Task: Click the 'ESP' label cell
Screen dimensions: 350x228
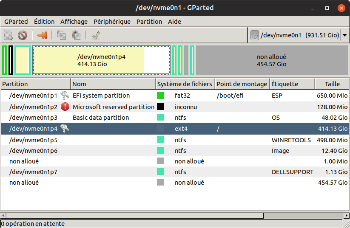Action: click(x=277, y=96)
